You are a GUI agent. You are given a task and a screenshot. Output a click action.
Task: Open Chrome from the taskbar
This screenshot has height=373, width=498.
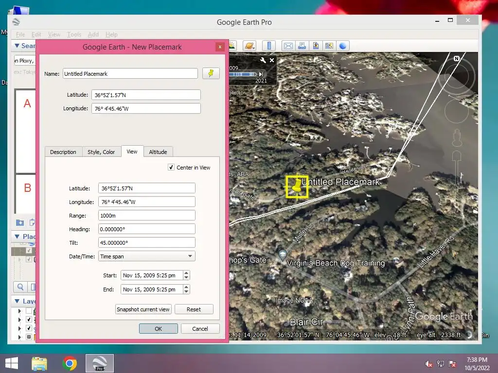[70, 363]
